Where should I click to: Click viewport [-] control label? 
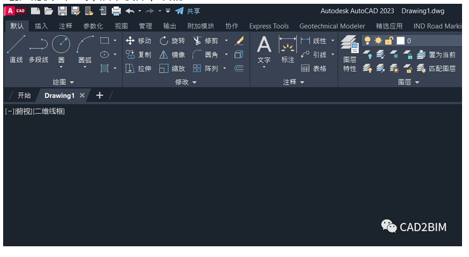click(x=9, y=112)
